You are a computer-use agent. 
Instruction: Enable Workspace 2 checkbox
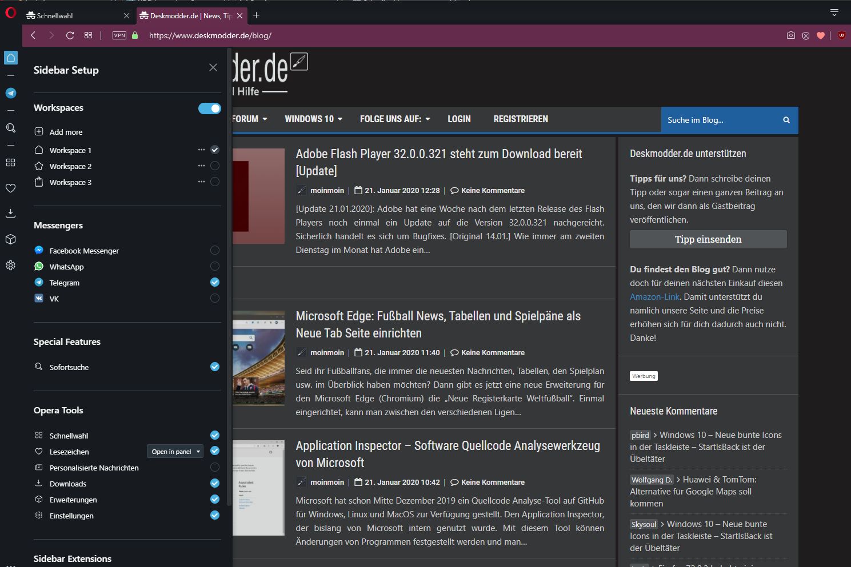[x=215, y=166]
